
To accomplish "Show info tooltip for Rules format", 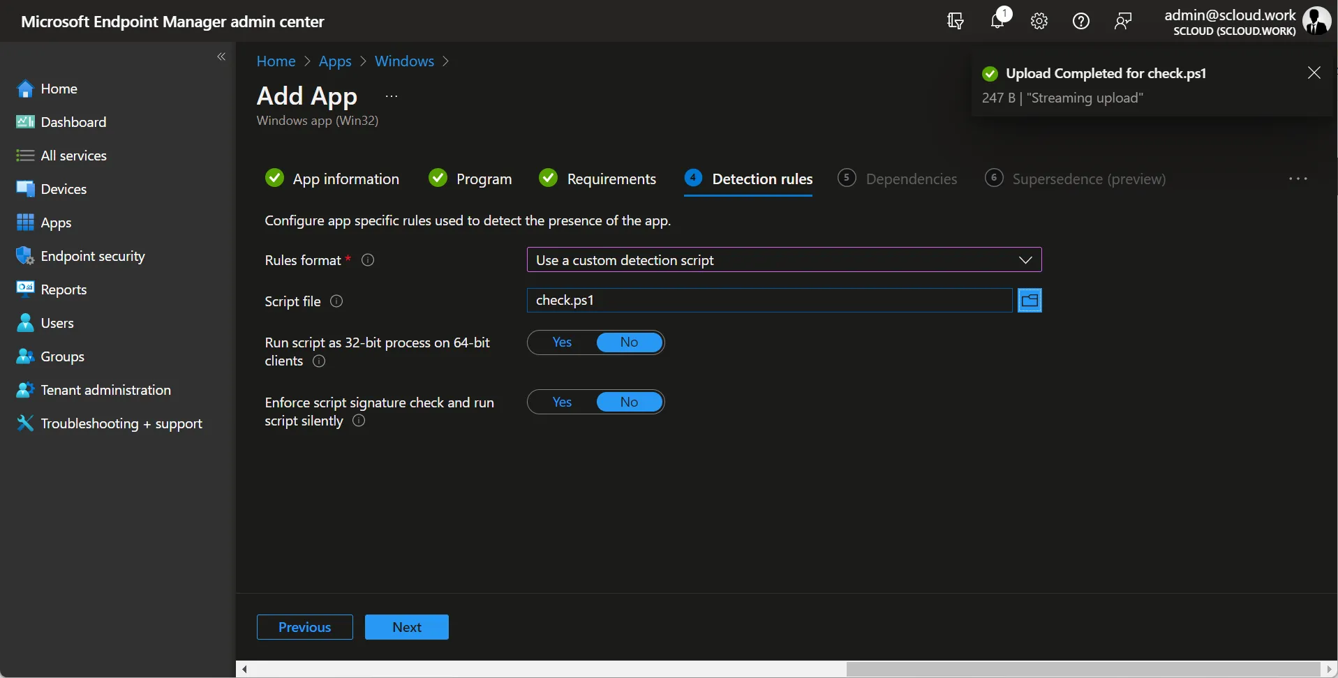I will tap(368, 260).
